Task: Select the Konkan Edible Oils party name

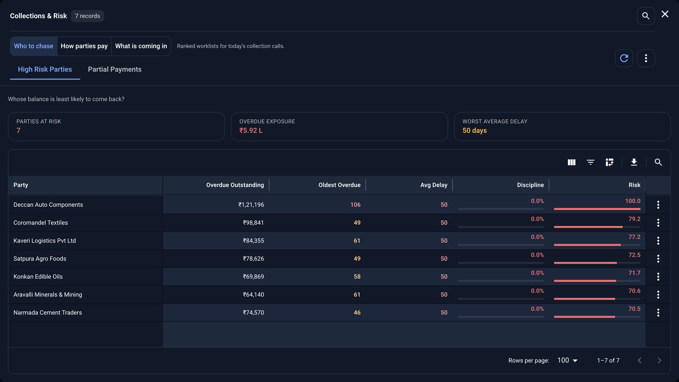Action: 38,276
